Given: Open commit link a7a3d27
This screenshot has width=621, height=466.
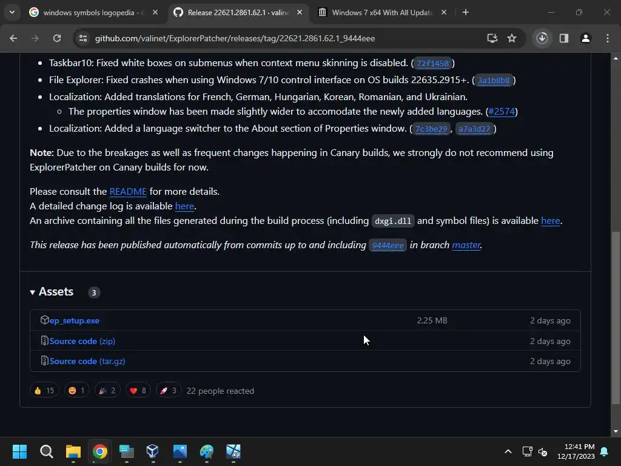Looking at the screenshot, I should coord(474,129).
